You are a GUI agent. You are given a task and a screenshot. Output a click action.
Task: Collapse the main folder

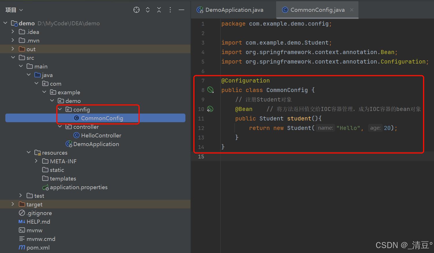click(21, 66)
